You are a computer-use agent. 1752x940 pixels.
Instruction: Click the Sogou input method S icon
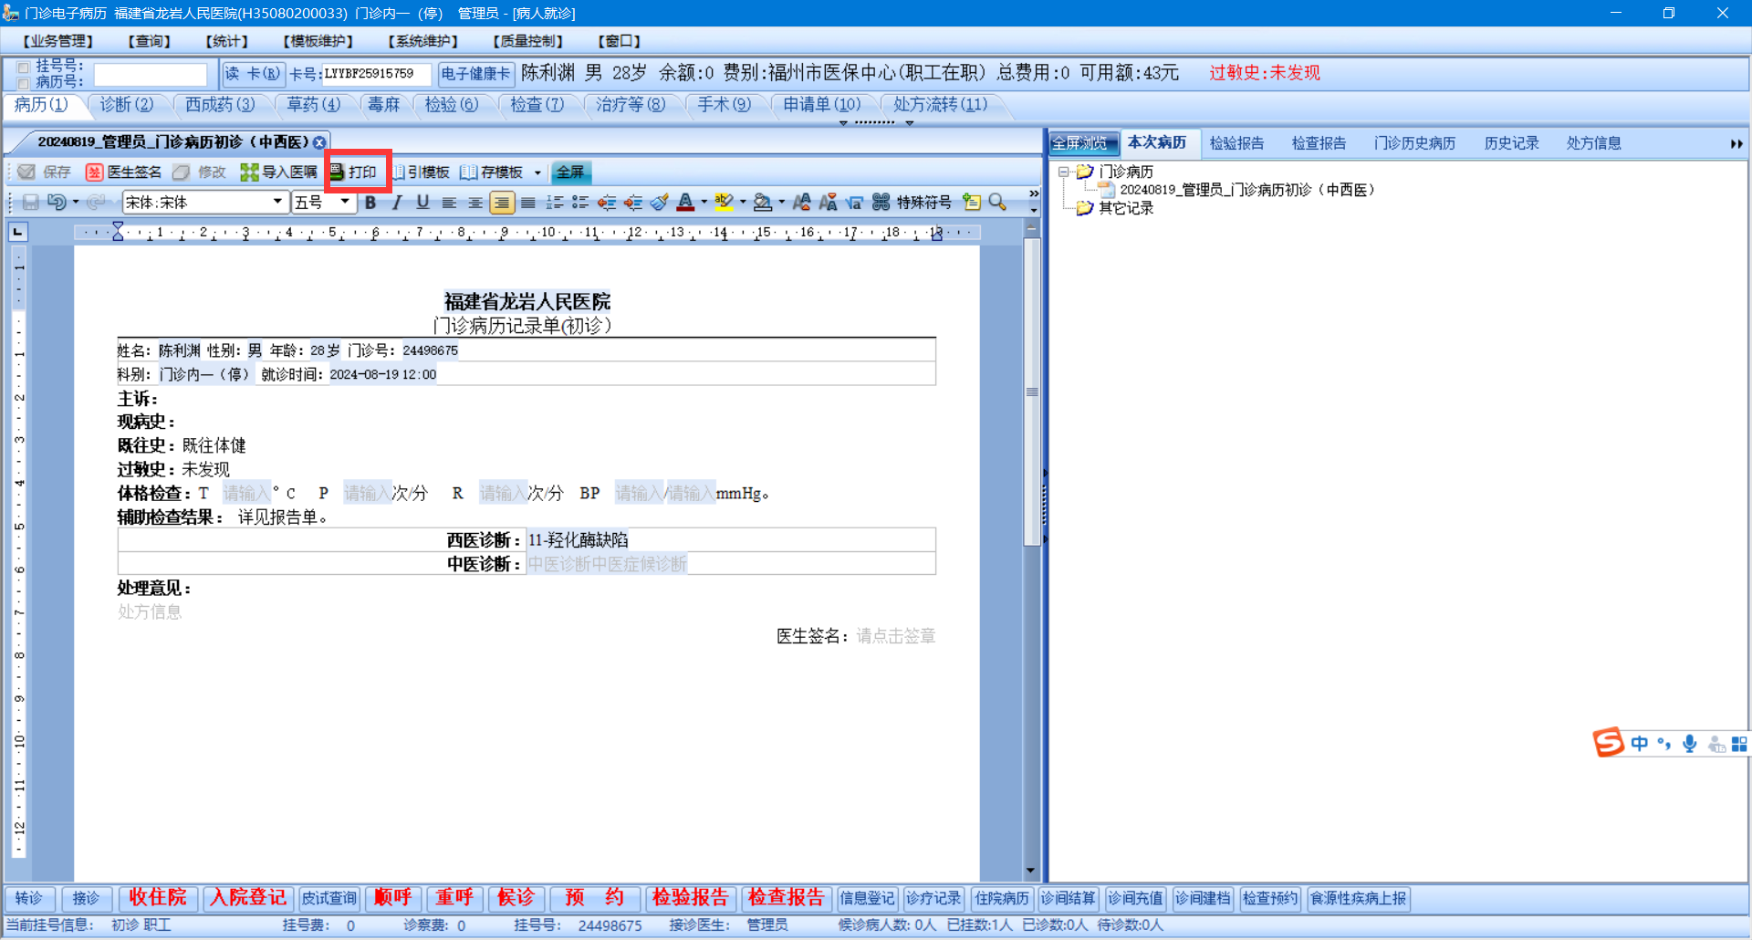coord(1609,743)
